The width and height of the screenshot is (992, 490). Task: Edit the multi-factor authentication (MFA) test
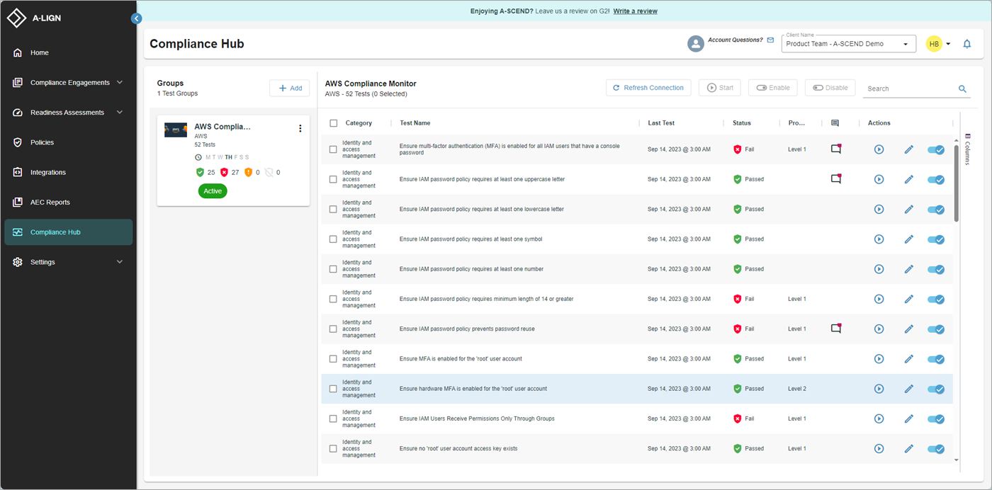coord(909,149)
